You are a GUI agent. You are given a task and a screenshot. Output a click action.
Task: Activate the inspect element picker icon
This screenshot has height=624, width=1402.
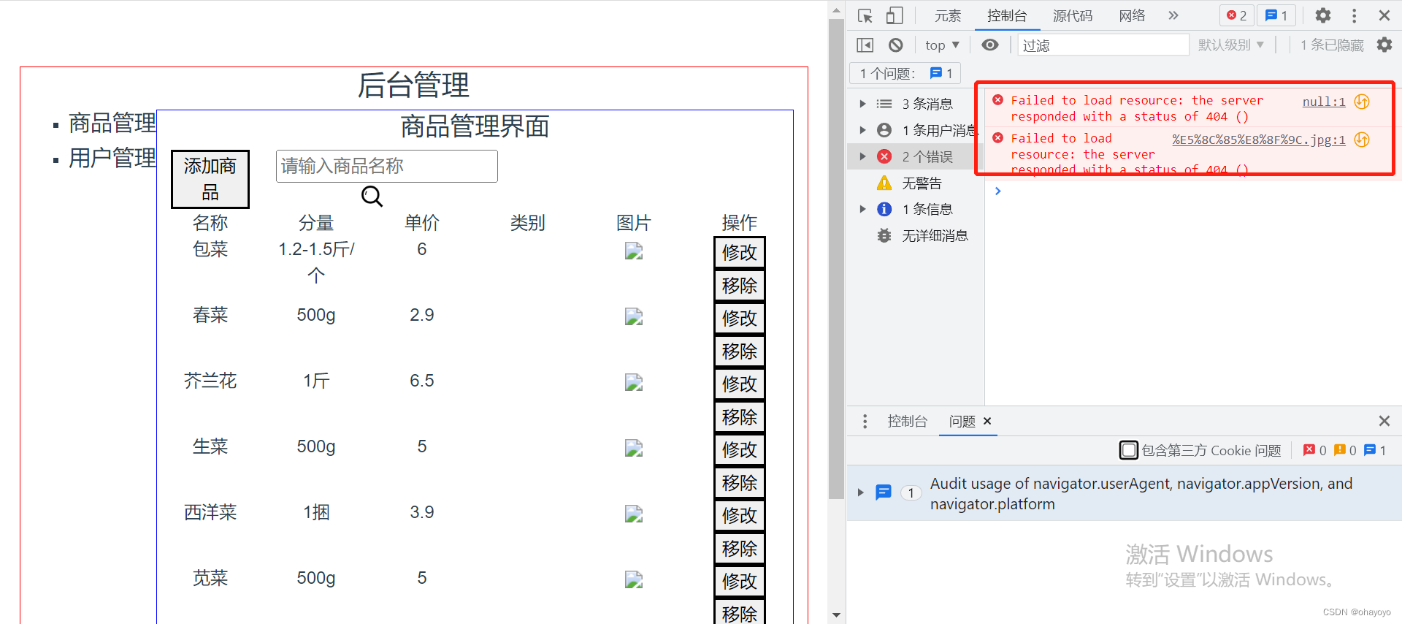point(865,15)
